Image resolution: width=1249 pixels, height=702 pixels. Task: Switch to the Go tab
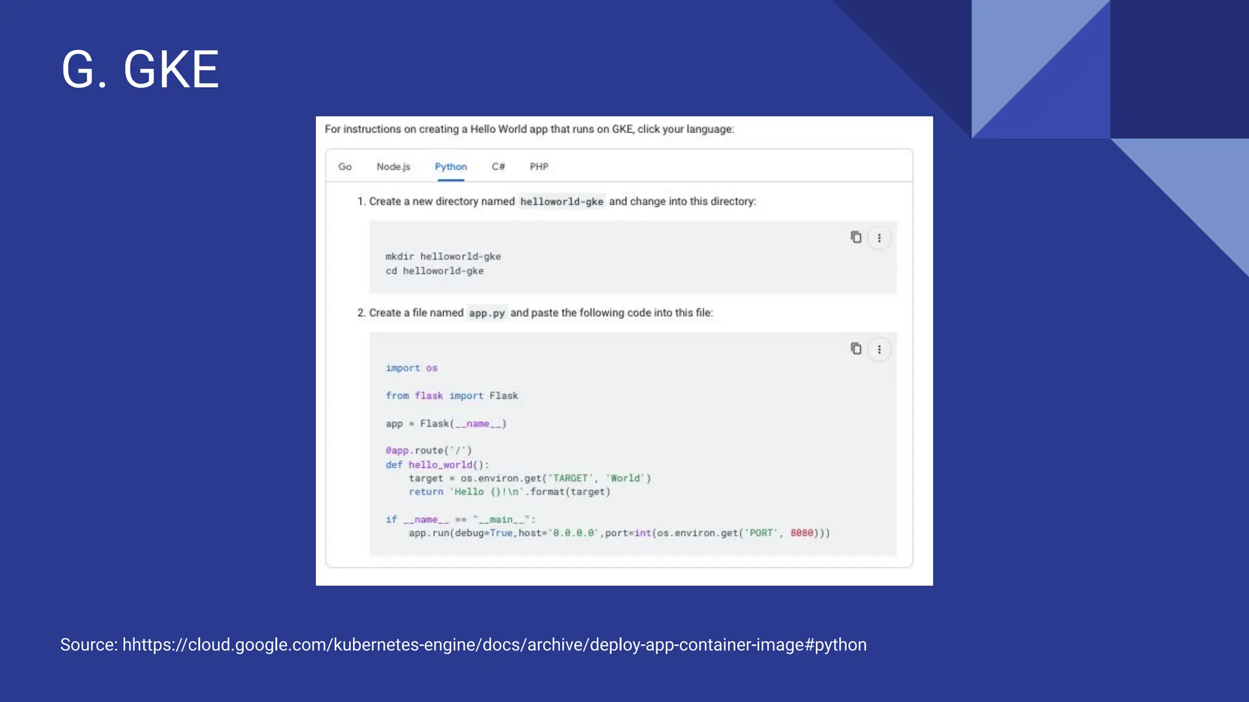(x=345, y=166)
